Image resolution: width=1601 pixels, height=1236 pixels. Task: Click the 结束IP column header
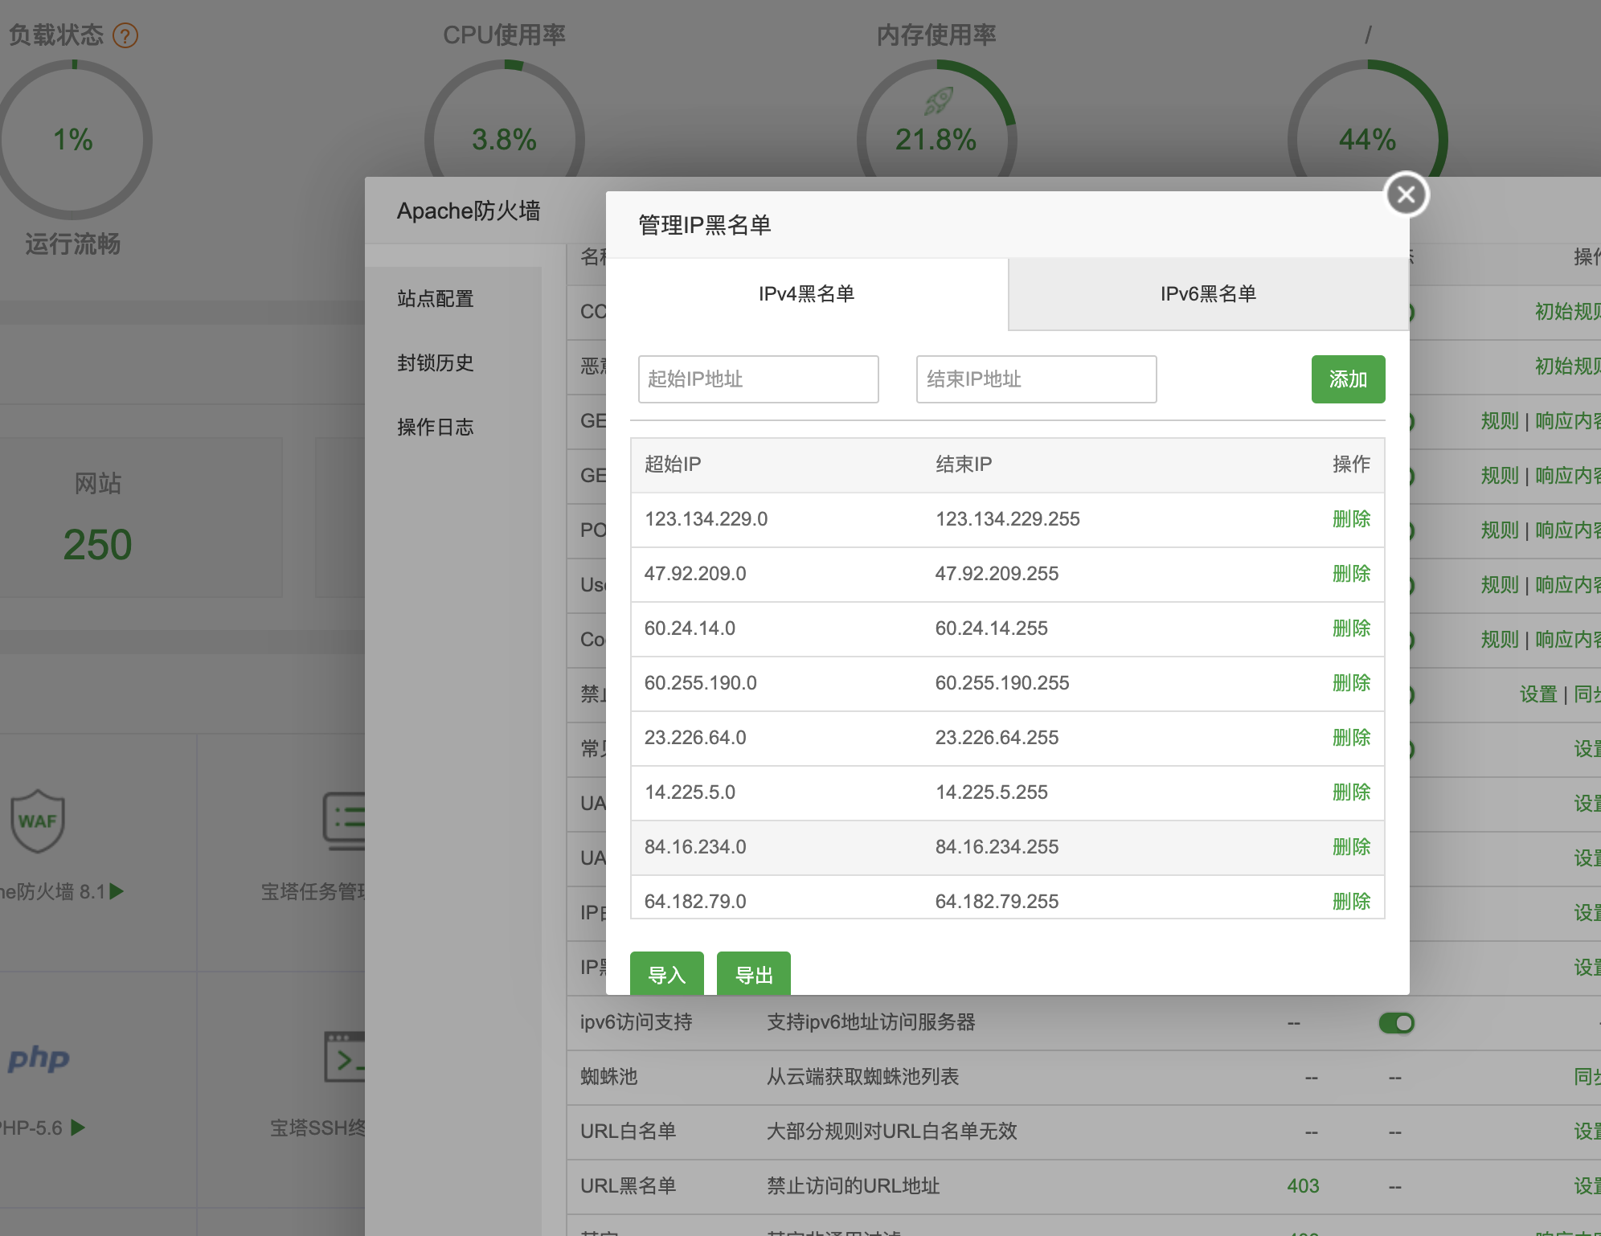(x=964, y=465)
